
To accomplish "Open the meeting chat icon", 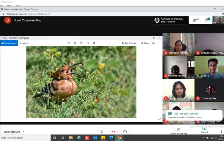I will (207, 20).
